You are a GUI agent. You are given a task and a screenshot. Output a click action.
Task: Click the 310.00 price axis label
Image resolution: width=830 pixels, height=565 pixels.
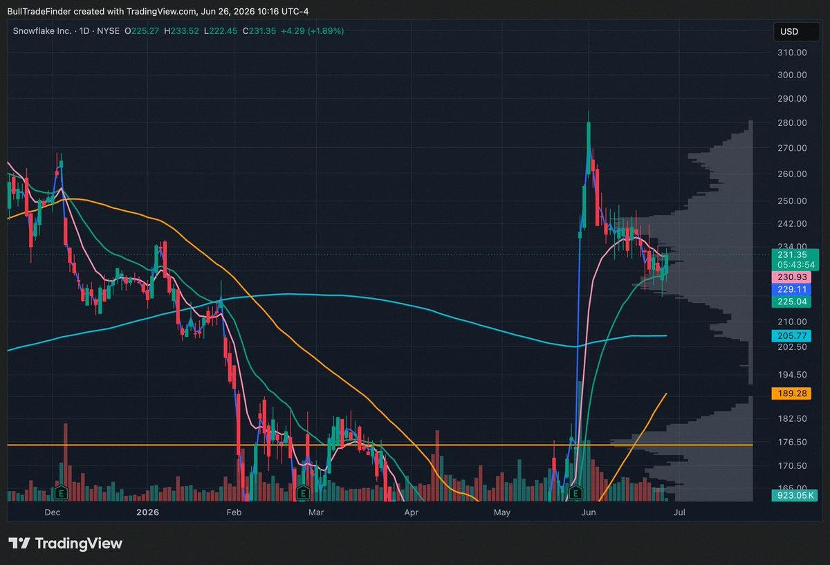click(x=791, y=53)
